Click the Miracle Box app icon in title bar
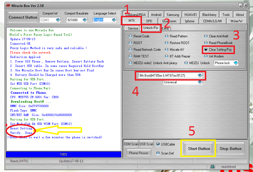Viewport: 253px width, 172px height. coord(8,6)
